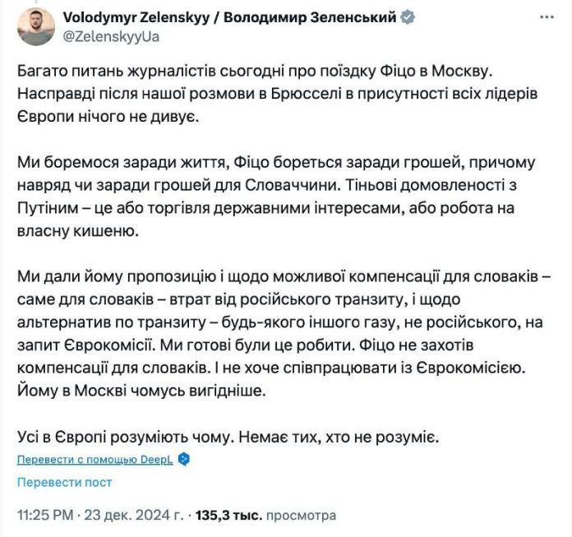Click 'Перевести с помощью DeepL' link
The height and width of the screenshot is (537, 572).
(95, 460)
